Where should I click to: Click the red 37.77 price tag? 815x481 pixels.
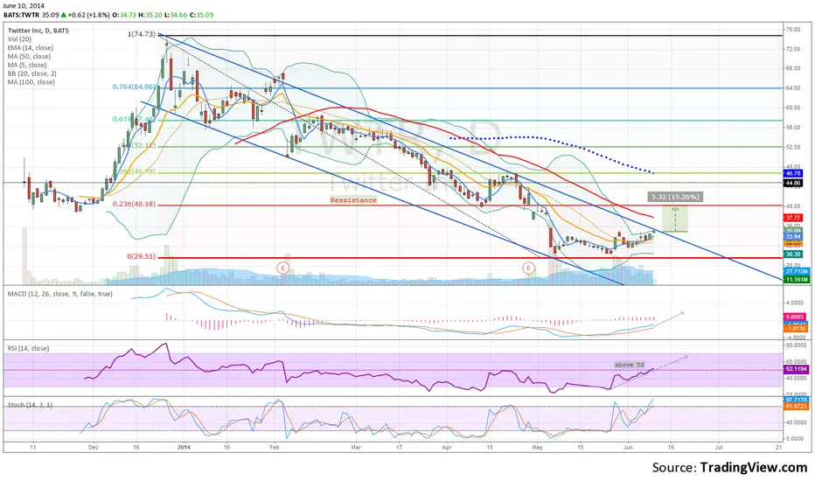click(x=793, y=218)
